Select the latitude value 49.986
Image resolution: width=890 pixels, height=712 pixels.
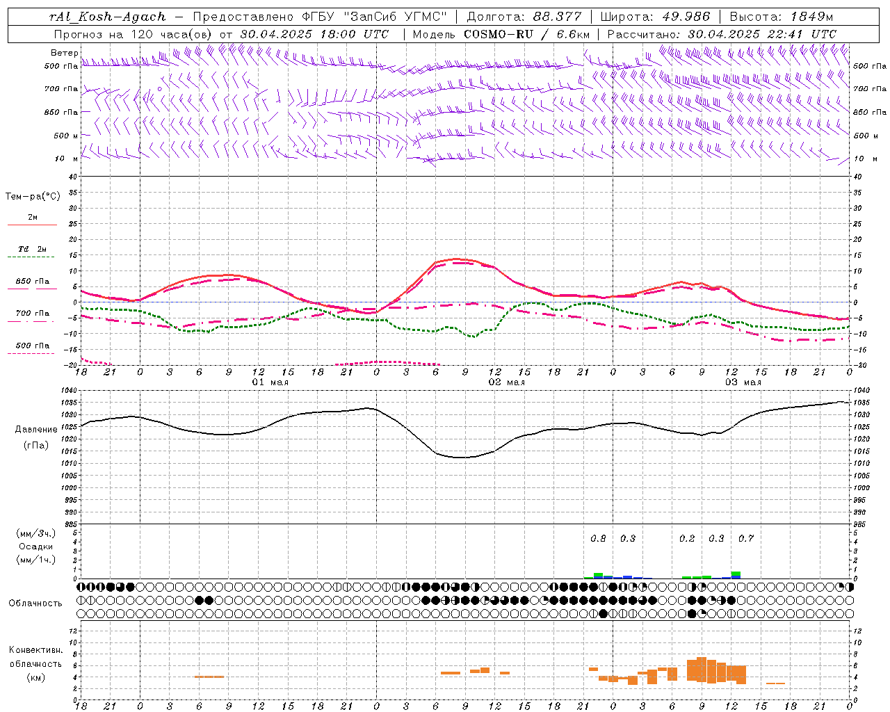(686, 17)
